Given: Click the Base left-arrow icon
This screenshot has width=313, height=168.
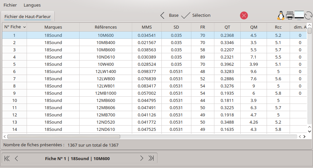Looking at the screenshot, I should 162,15.
